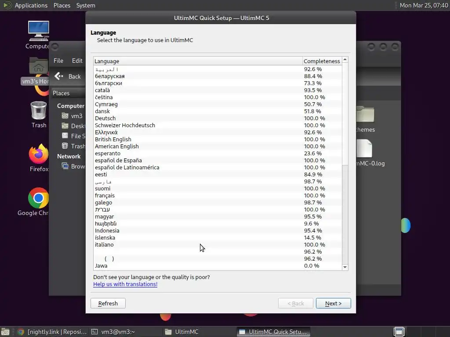Viewport: 450px width, 337px height.
Task: Sort by the Completeness column header
Action: (x=322, y=61)
